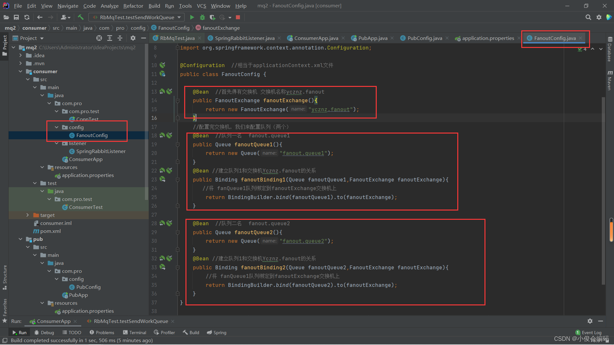Switch to PubConfig.java editor tab
This screenshot has height=345, width=614.
point(424,38)
